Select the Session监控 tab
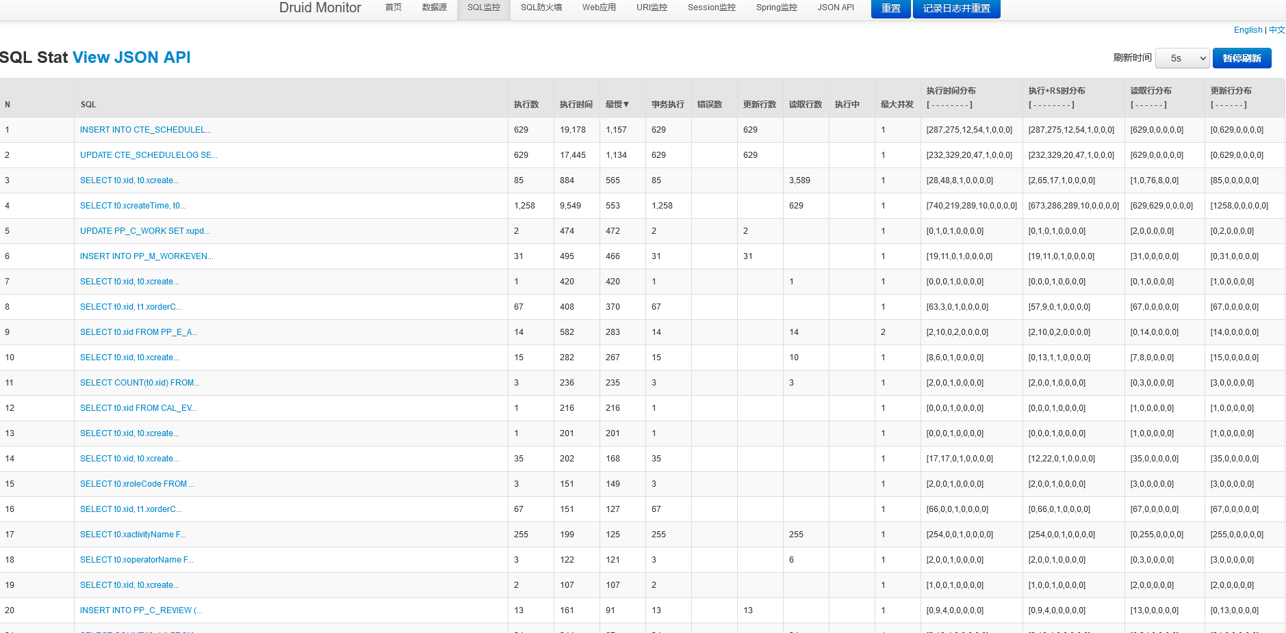The image size is (1286, 633). [x=711, y=8]
